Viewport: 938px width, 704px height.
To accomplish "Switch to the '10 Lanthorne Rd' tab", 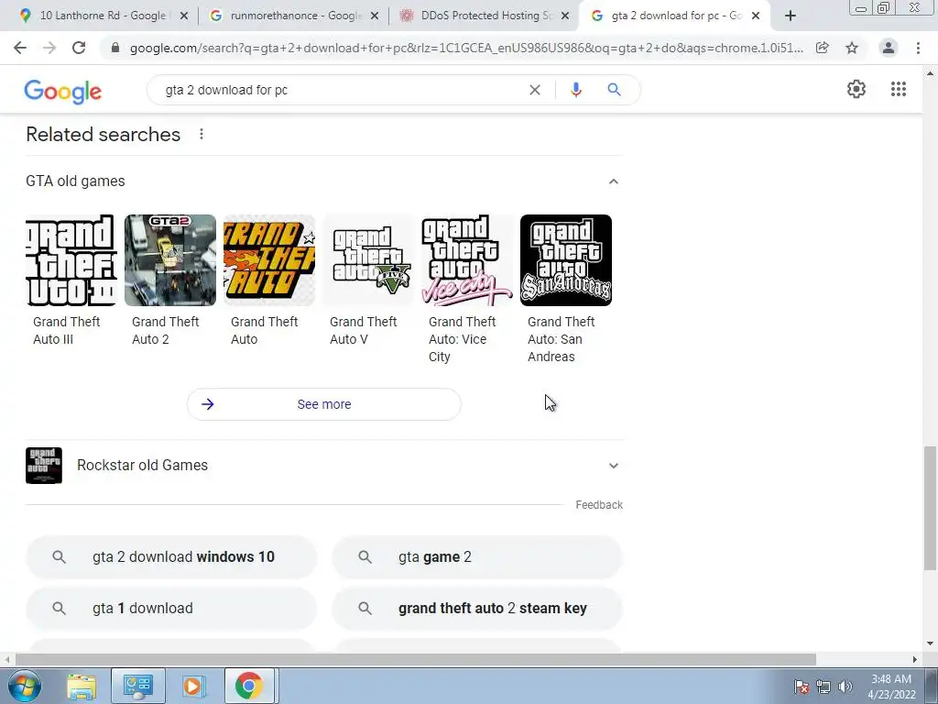I will pos(104,16).
